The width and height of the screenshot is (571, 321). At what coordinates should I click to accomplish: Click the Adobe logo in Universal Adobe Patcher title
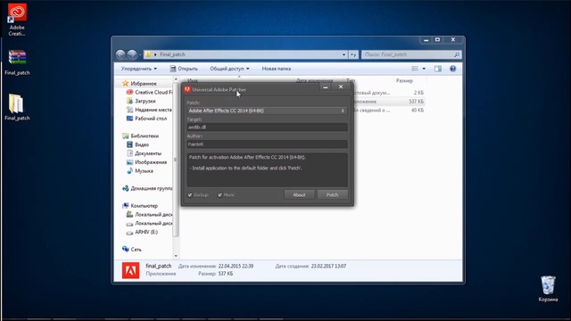point(187,89)
